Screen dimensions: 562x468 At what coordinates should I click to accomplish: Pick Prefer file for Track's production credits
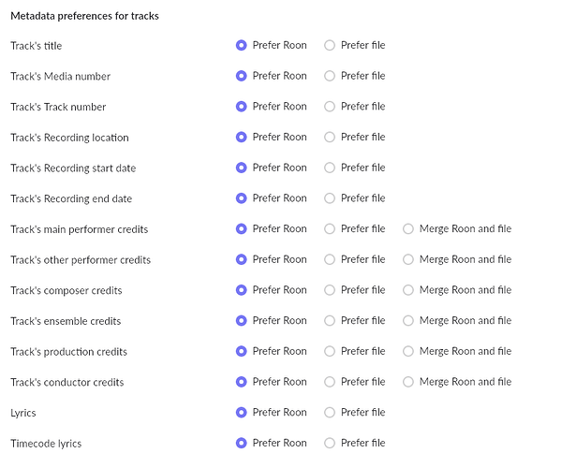[330, 351]
